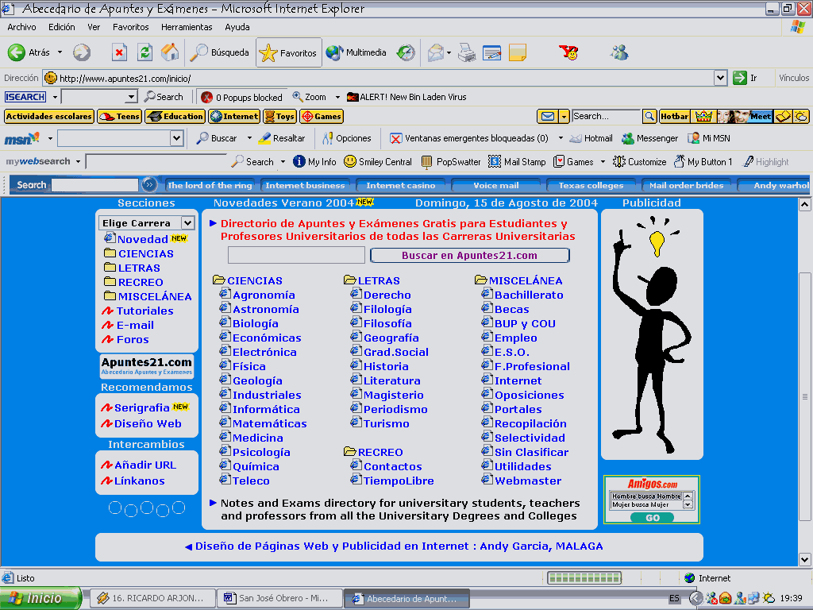Click the Amigos.com GO button
This screenshot has height=610, width=813.
tap(653, 518)
